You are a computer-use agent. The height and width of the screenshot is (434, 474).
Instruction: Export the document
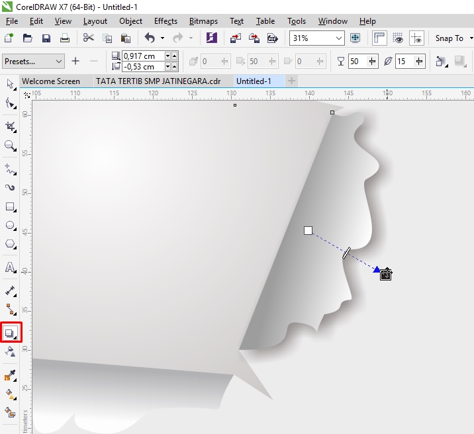254,38
